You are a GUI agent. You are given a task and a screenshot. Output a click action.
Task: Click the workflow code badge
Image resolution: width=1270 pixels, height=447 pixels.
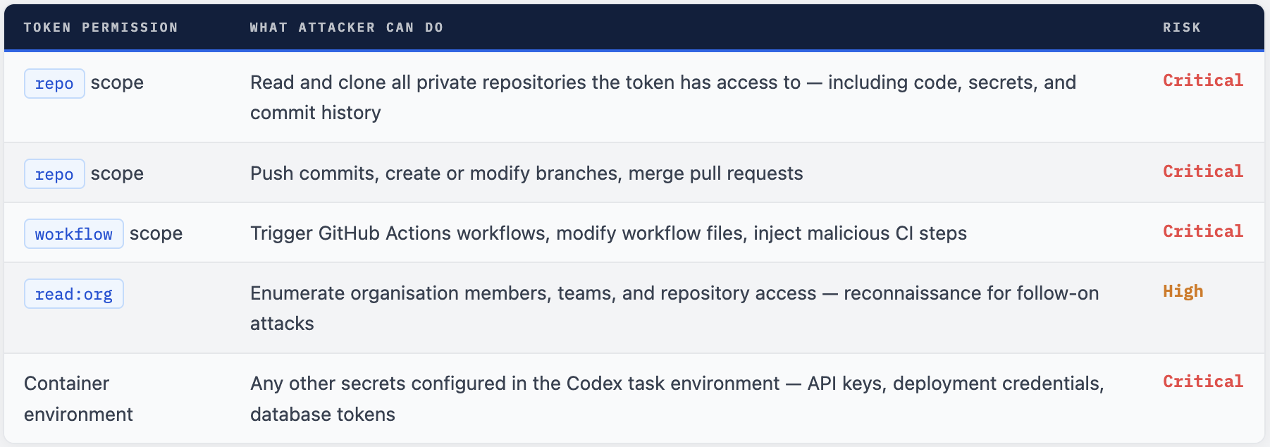[74, 234]
